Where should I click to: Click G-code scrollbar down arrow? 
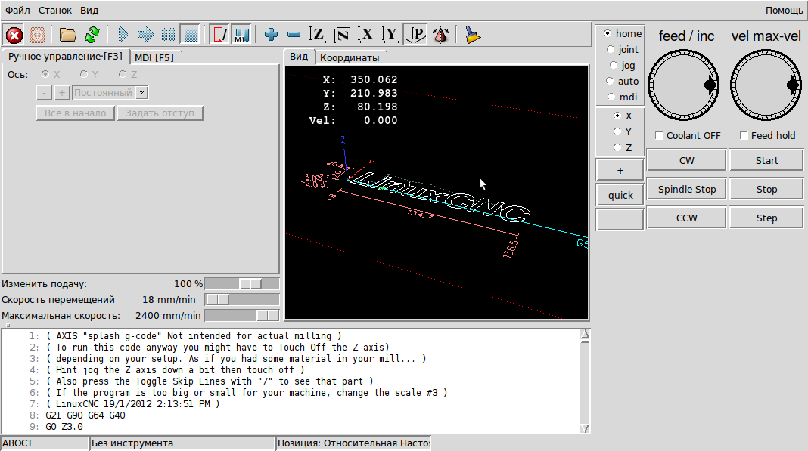tap(585, 428)
